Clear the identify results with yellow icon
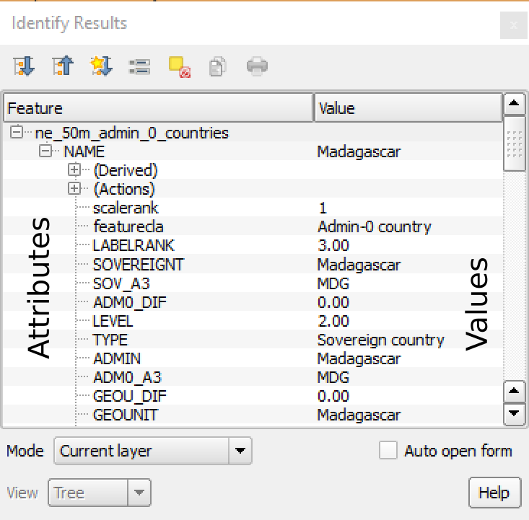The image size is (529, 520). (x=179, y=67)
